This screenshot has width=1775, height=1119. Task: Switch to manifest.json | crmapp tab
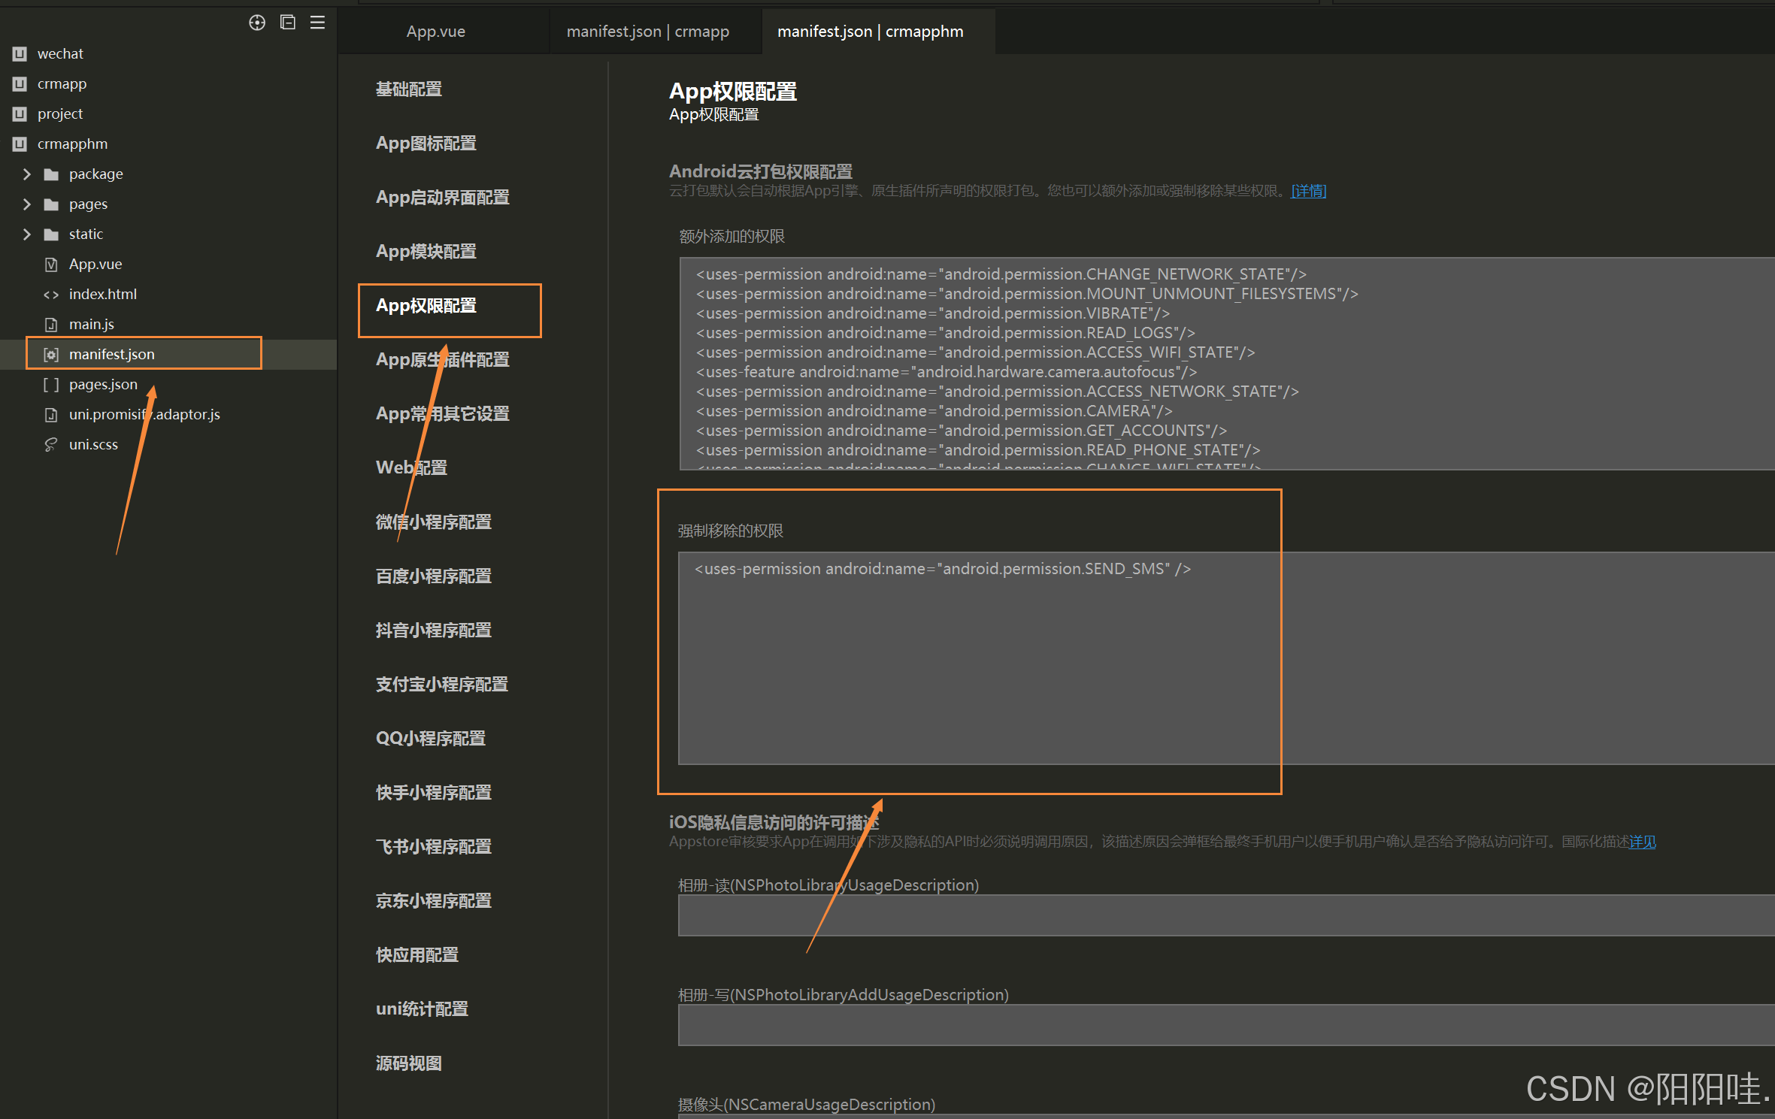point(647,32)
